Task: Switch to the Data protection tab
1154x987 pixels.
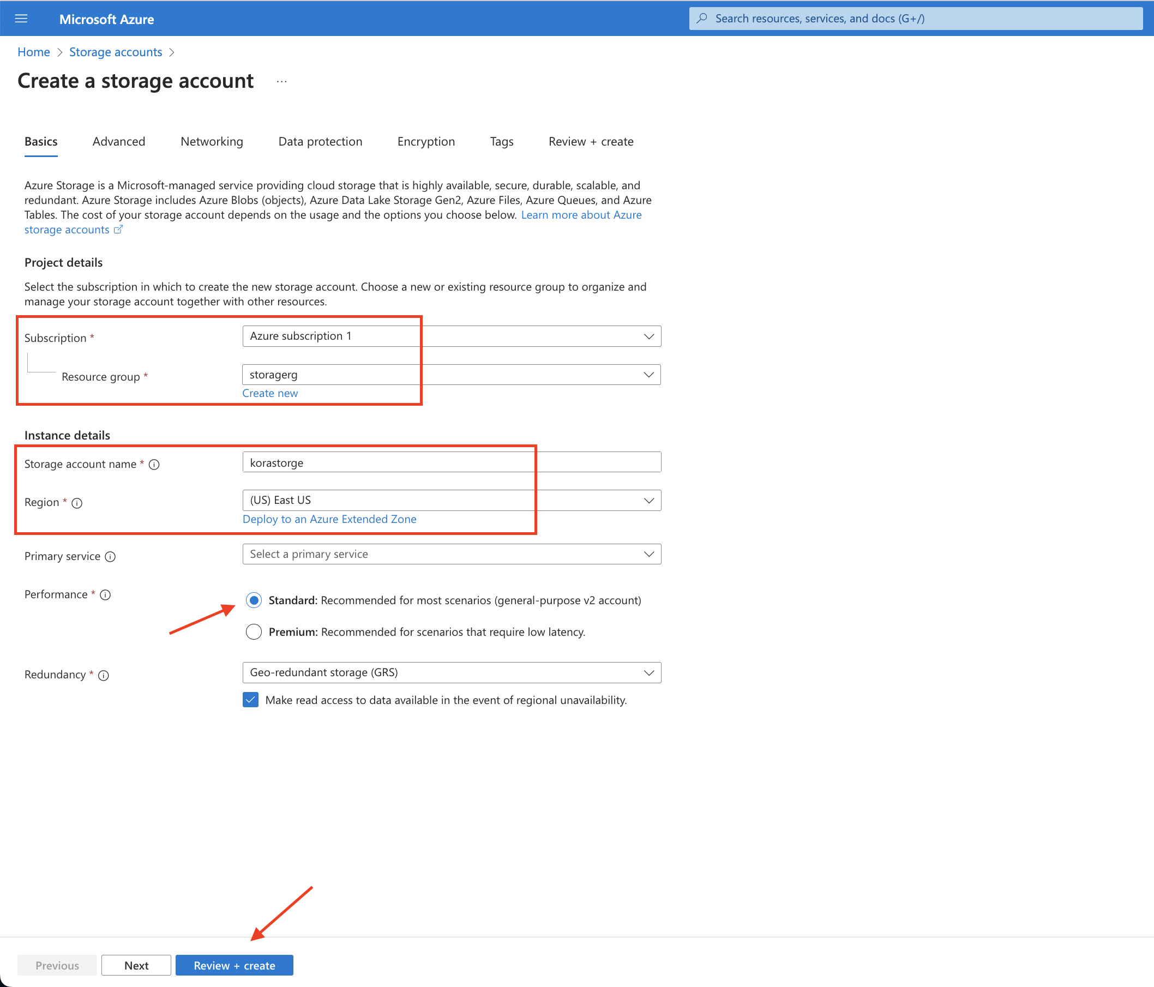Action: tap(320, 141)
